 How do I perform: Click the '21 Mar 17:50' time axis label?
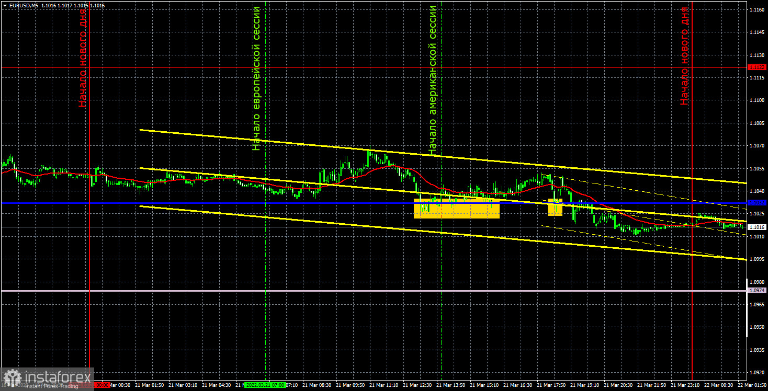tap(551, 385)
